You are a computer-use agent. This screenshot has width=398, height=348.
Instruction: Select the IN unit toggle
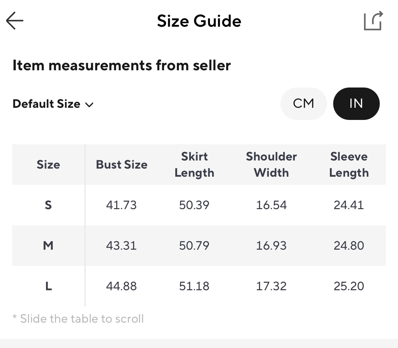coord(356,103)
